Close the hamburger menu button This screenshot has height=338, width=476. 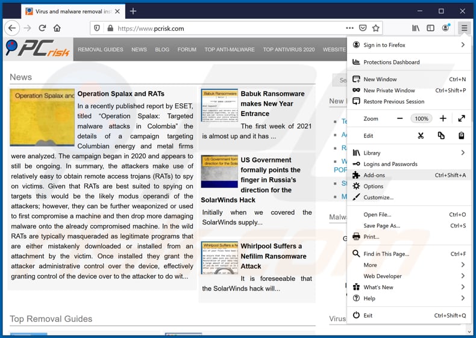(464, 28)
